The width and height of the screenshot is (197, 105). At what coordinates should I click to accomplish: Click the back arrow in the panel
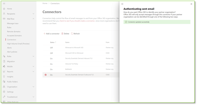[123, 4]
